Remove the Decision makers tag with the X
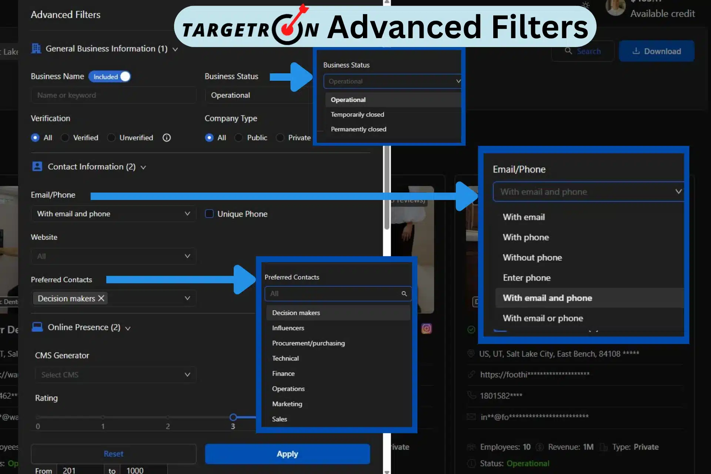This screenshot has width=711, height=474. (x=101, y=298)
